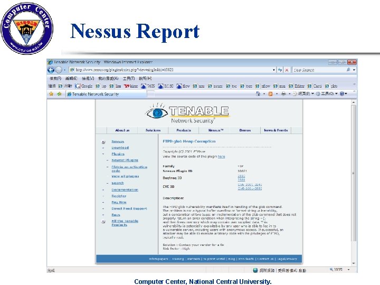
Task: Stop loading with the red X icon
Action: [x=287, y=70]
